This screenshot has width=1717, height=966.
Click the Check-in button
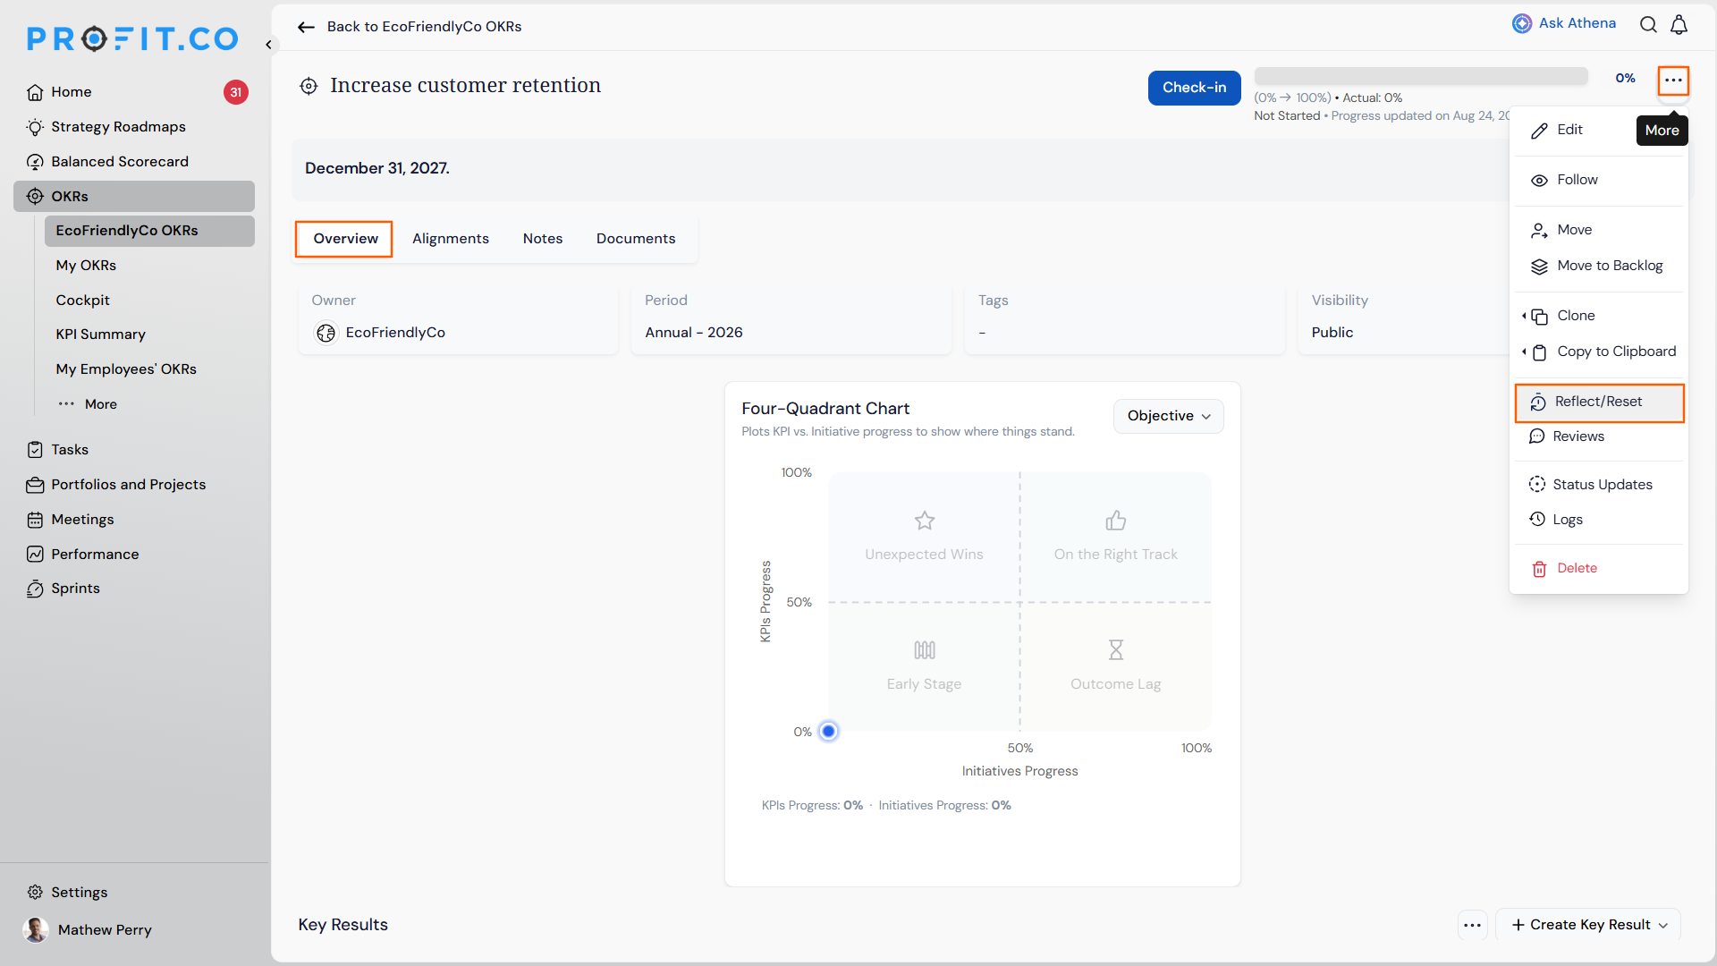pyautogui.click(x=1194, y=88)
